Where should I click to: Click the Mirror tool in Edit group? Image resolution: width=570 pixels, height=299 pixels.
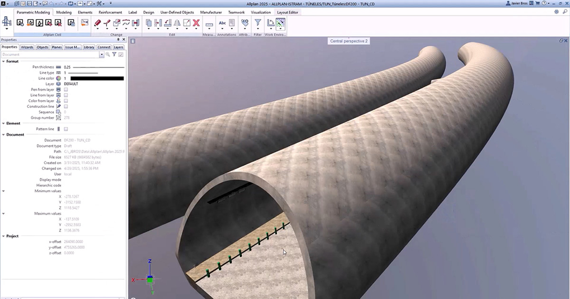(x=177, y=22)
